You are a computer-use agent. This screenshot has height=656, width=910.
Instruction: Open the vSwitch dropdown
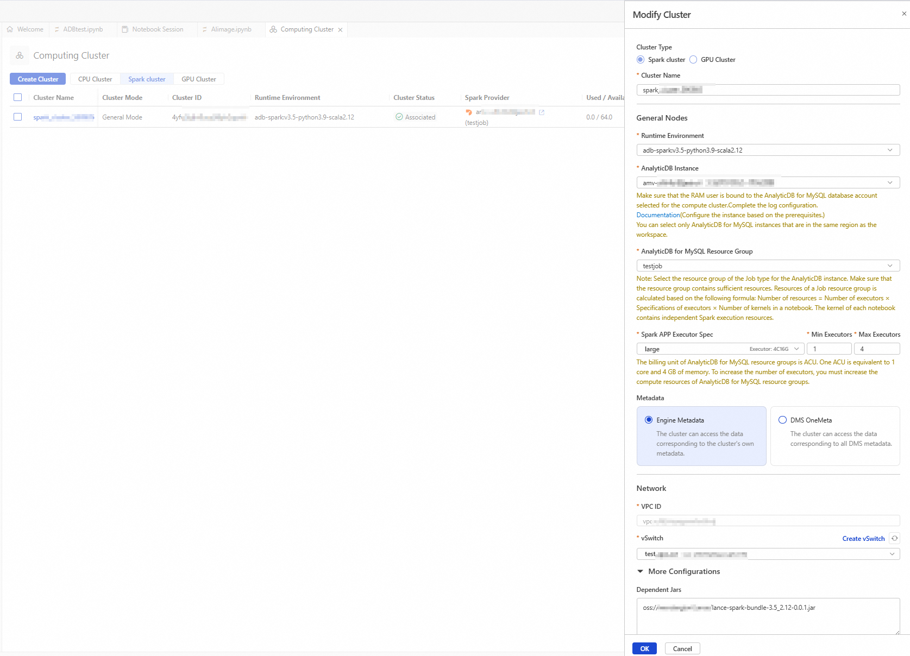768,554
